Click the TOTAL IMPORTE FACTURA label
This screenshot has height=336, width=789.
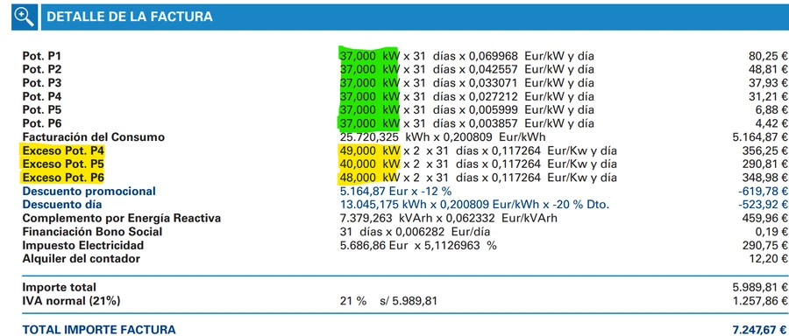coord(99,330)
